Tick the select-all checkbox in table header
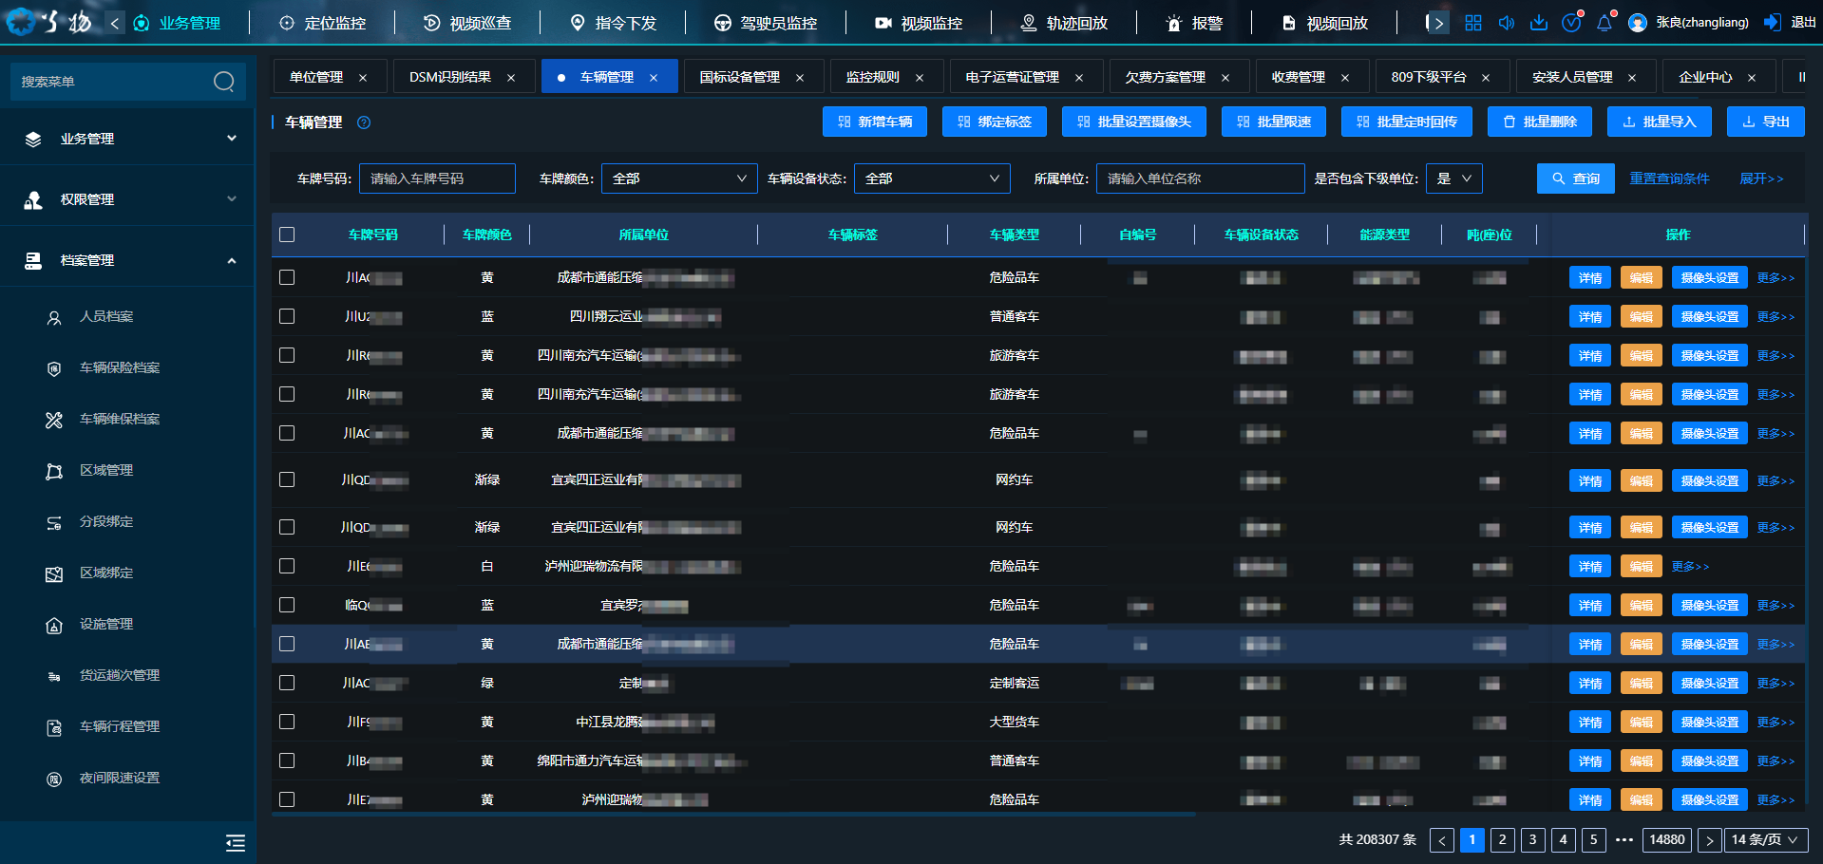 (287, 235)
